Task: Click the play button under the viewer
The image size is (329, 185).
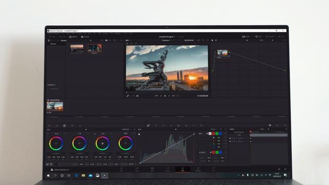Action: coord(169,96)
